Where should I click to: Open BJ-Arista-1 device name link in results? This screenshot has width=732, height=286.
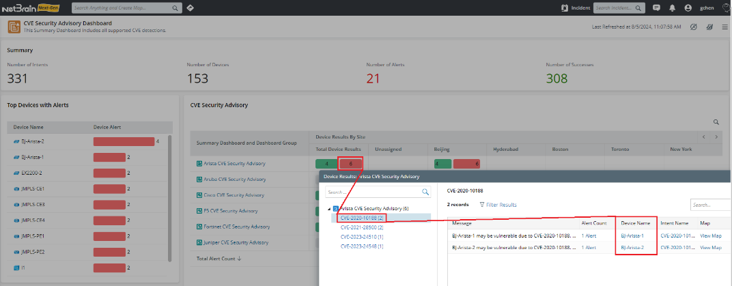coord(632,236)
